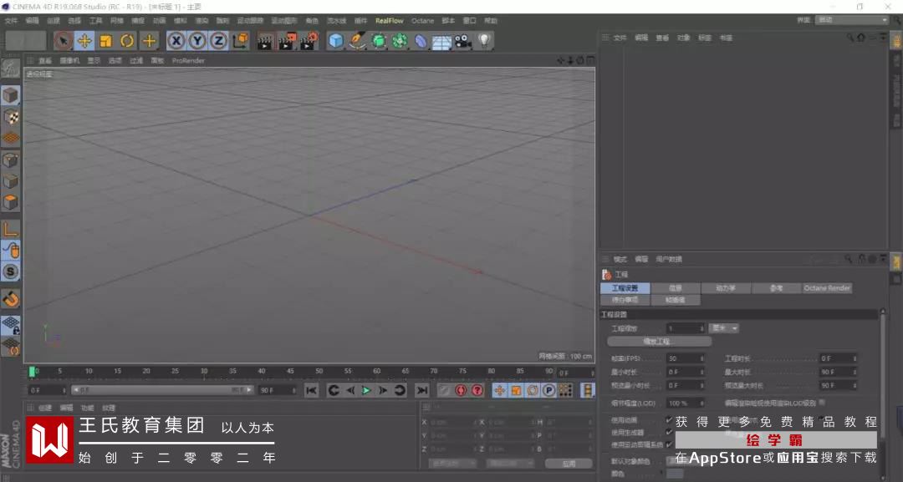Viewport: 903px width, 482px height.
Task: Toggle Z axis lock
Action: 219,41
